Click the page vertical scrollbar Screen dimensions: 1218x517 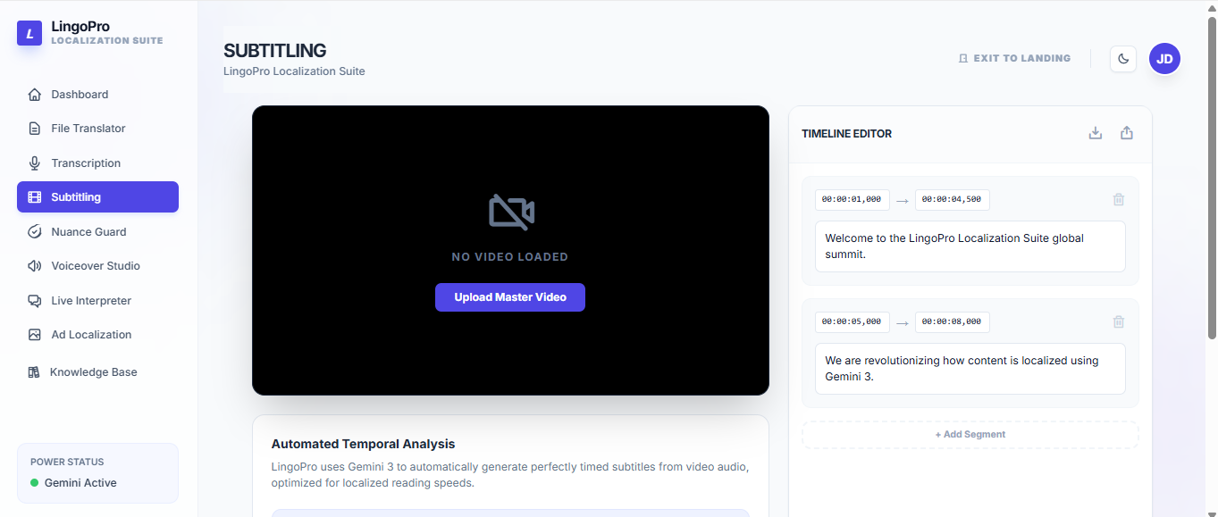click(x=1212, y=179)
